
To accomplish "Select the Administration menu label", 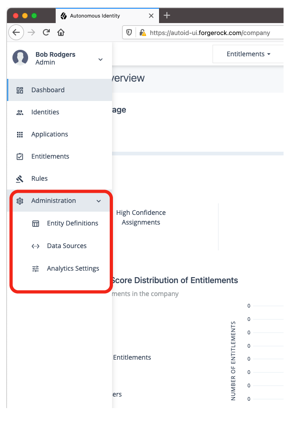I will [53, 201].
